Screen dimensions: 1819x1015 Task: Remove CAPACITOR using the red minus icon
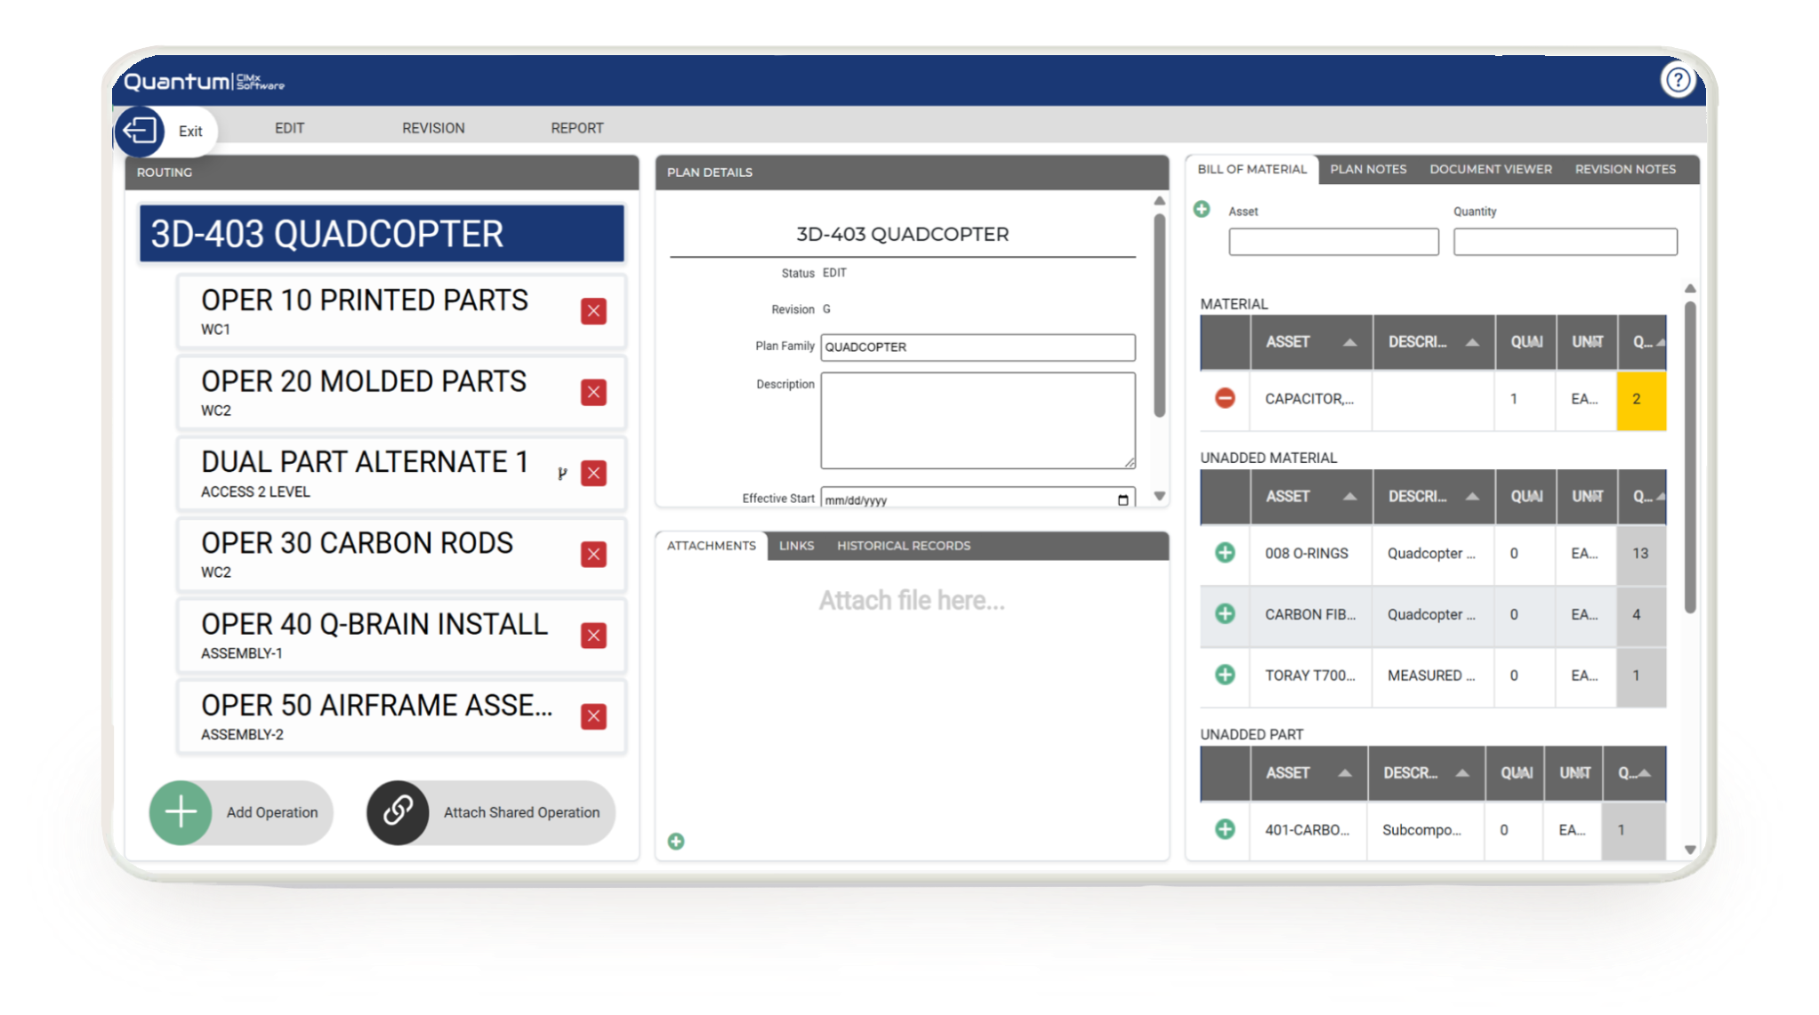click(1225, 400)
